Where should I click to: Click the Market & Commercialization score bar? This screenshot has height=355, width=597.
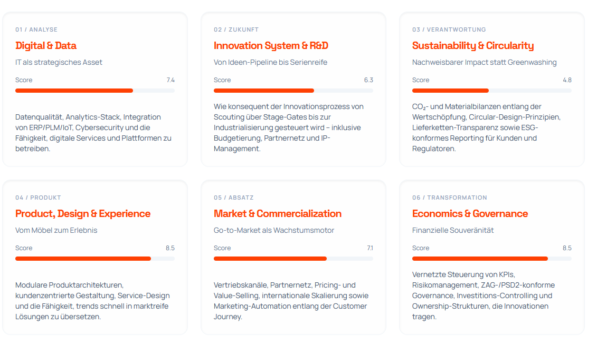[x=293, y=259]
